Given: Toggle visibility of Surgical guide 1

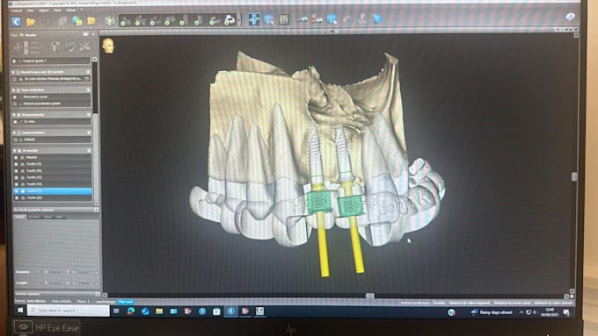Looking at the screenshot, I should [14, 61].
